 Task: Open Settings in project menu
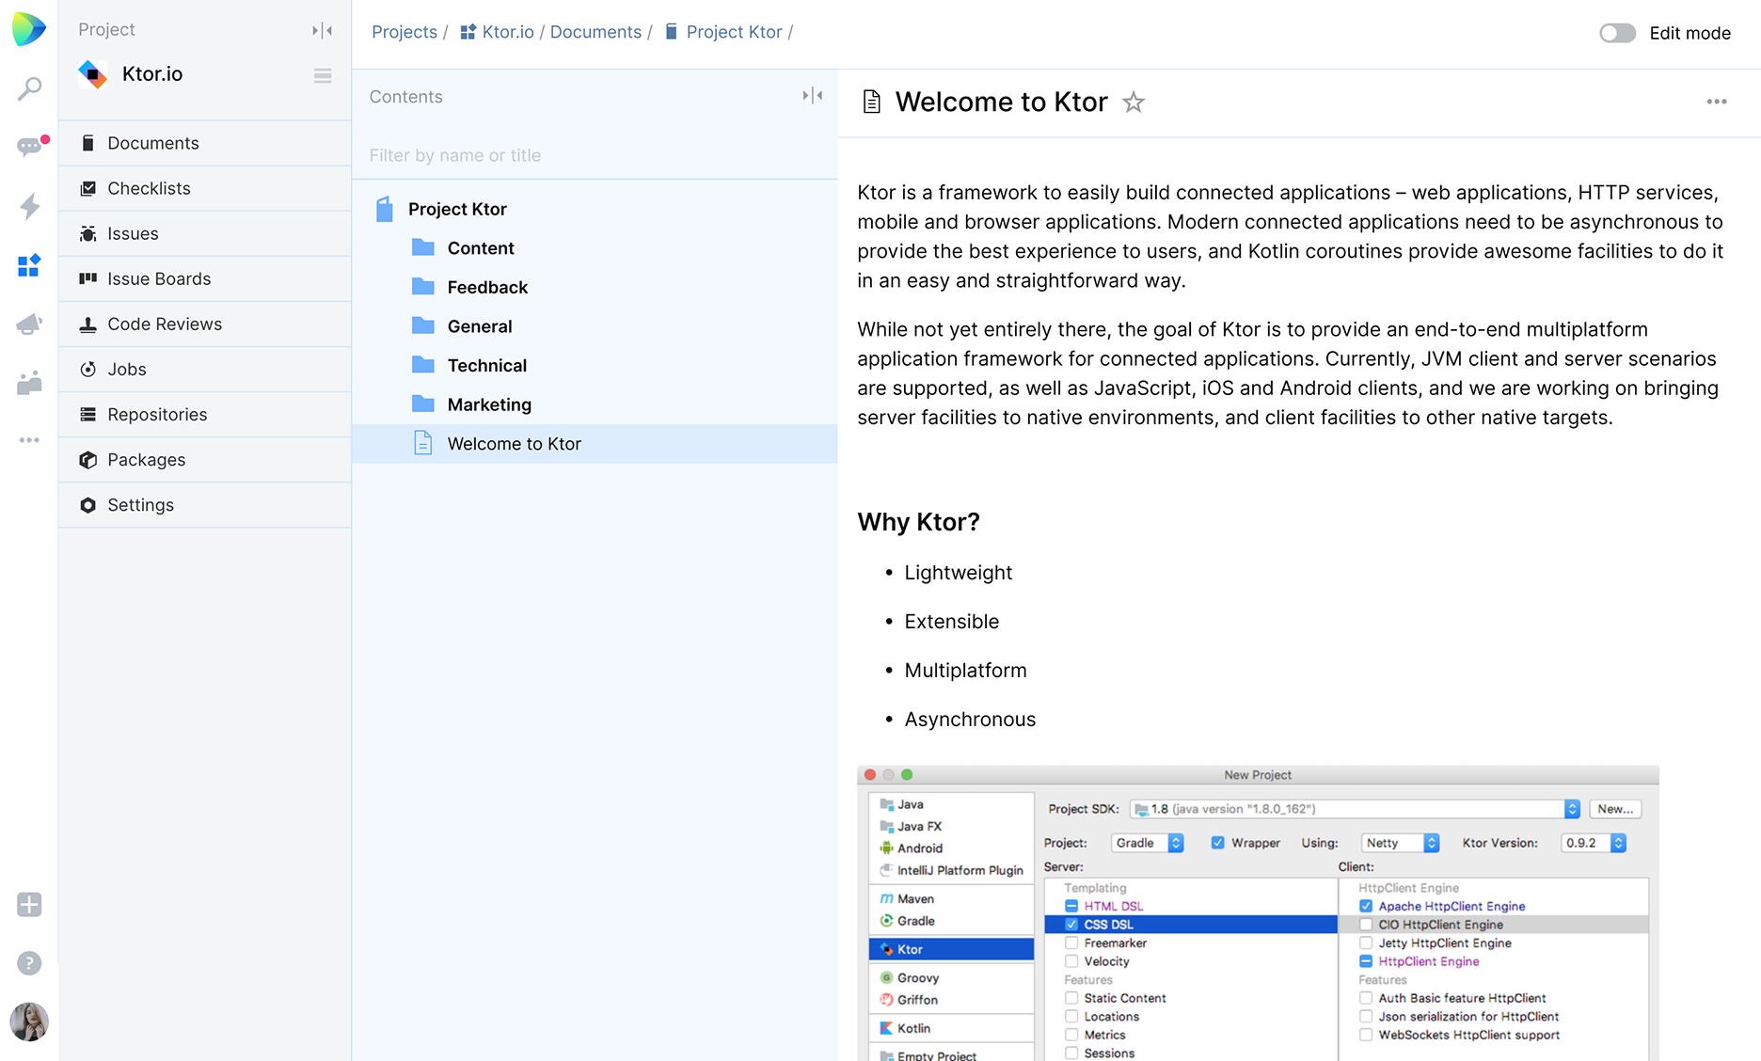coord(205,504)
